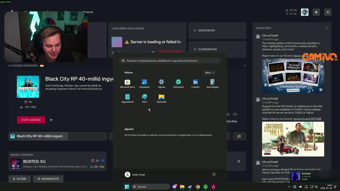Open FiveM settings gear icon
The height and width of the screenshot is (191, 340).
tap(316, 12)
